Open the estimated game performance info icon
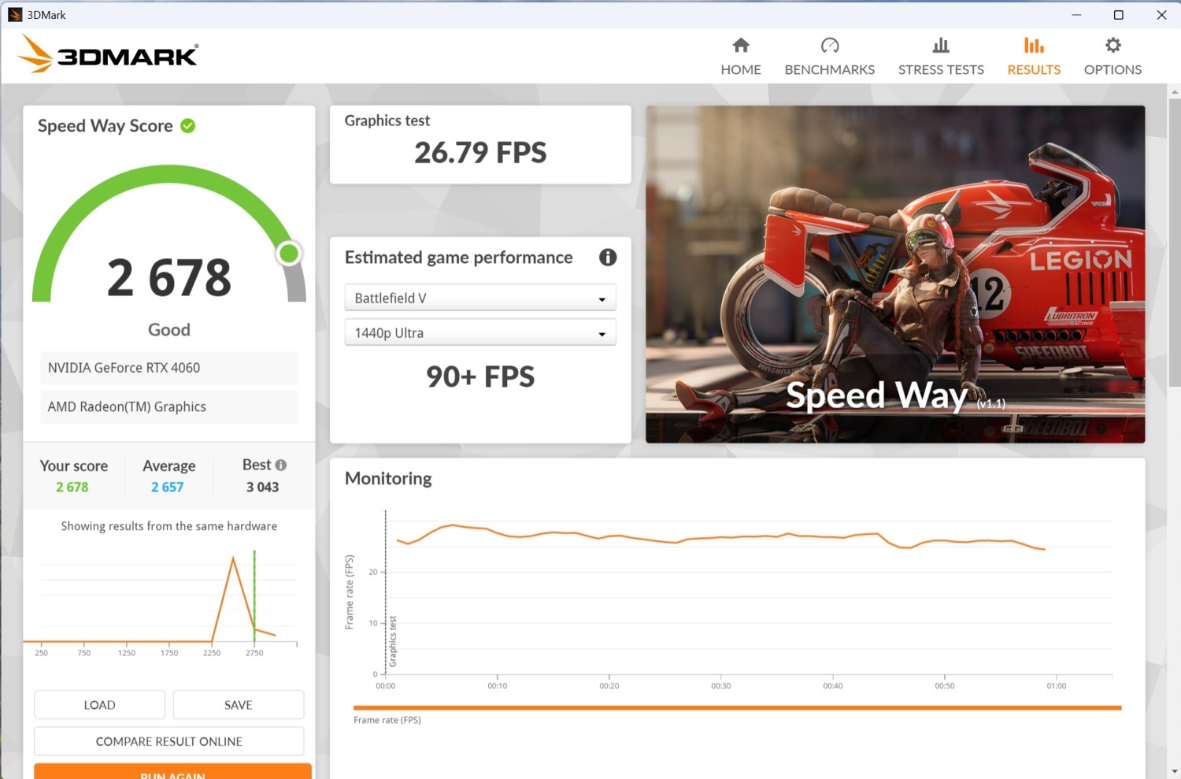This screenshot has width=1181, height=779. click(608, 258)
